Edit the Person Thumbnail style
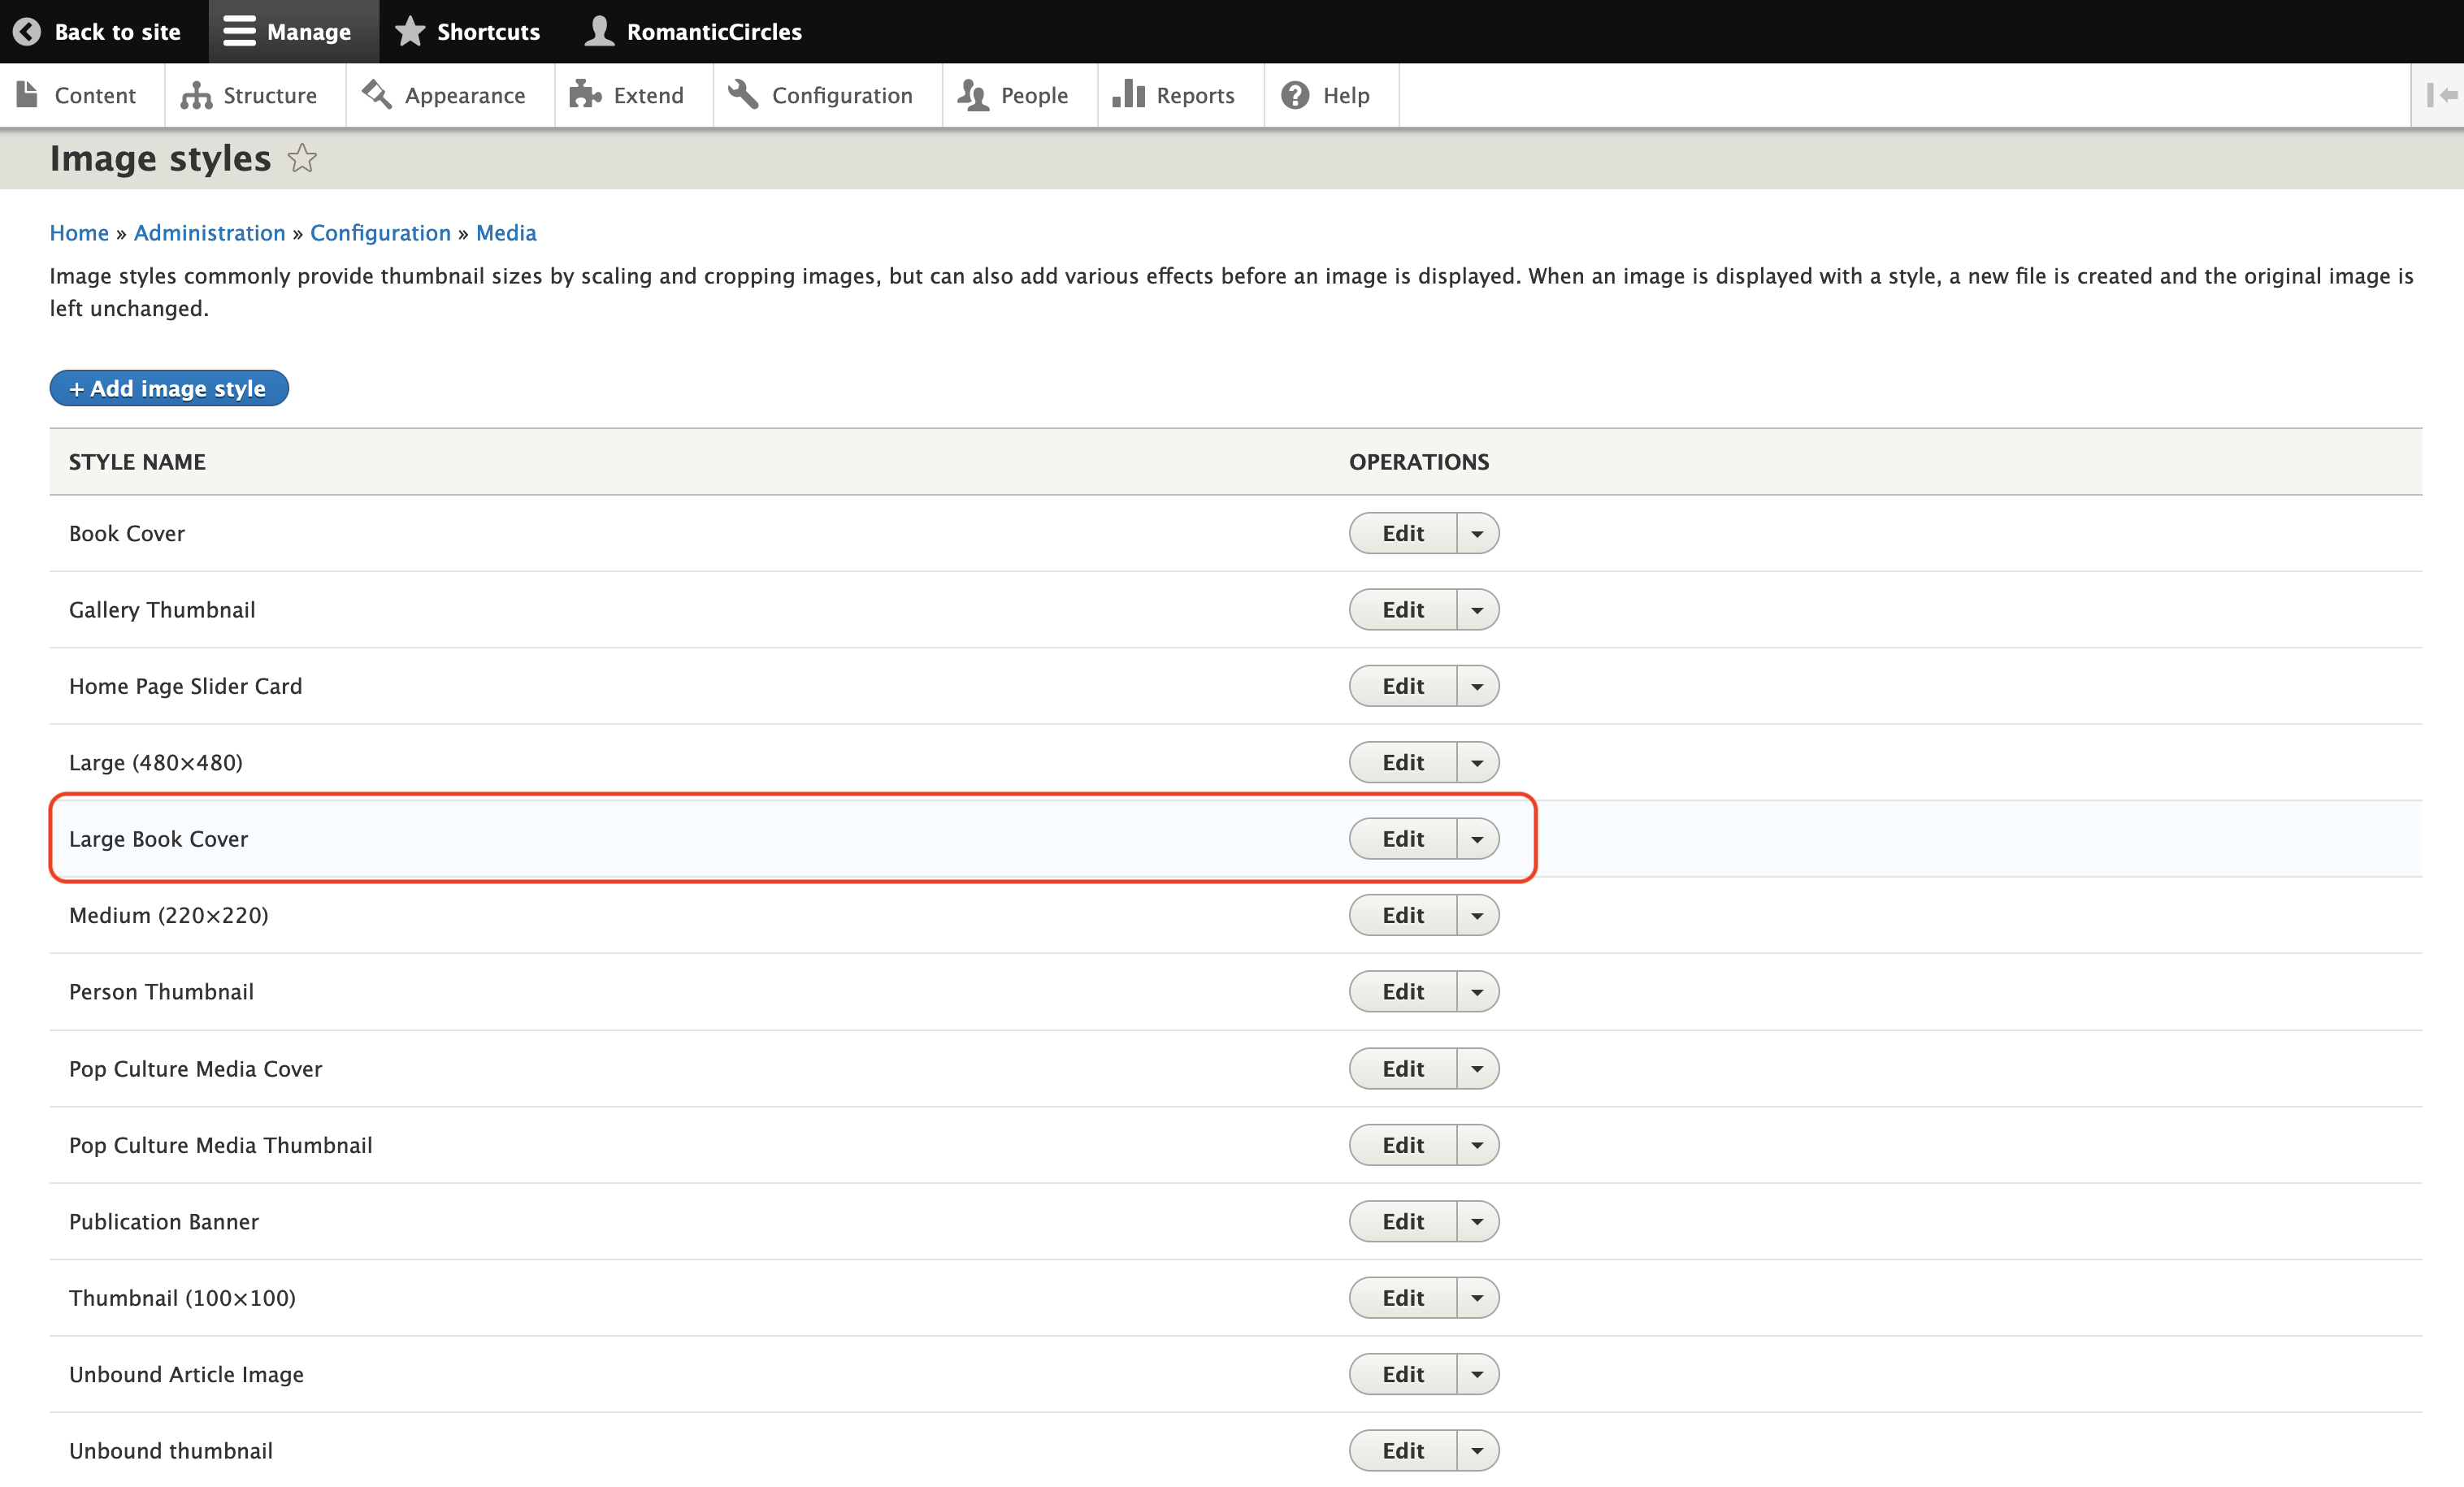This screenshot has width=2464, height=1487. coord(1402,992)
